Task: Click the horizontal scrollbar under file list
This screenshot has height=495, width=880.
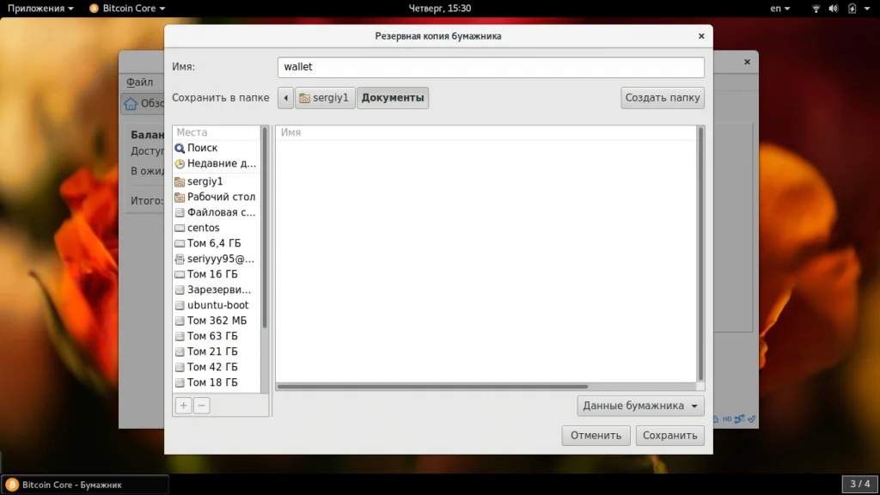Action: pyautogui.click(x=433, y=387)
